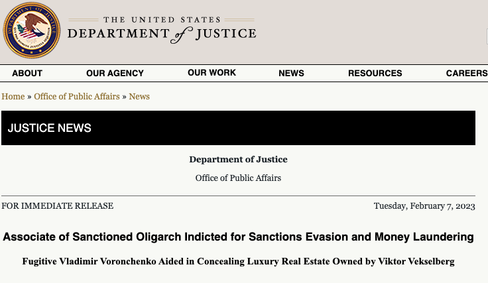Click the Sanctions Evasion indictment headline

238,237
